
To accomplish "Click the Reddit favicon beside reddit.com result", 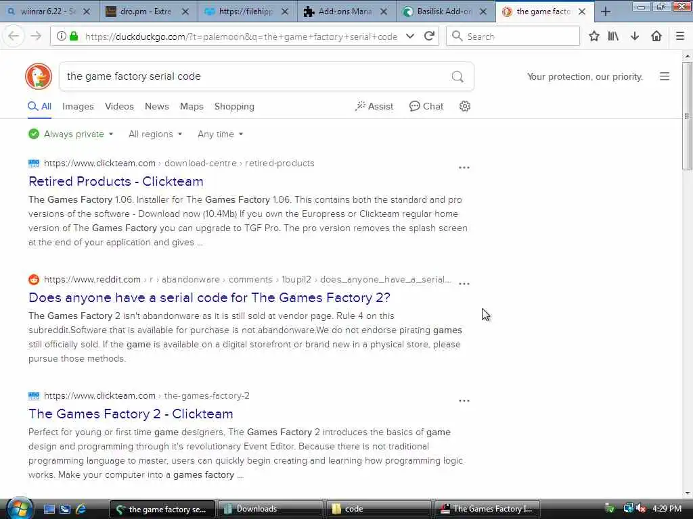I will point(34,279).
